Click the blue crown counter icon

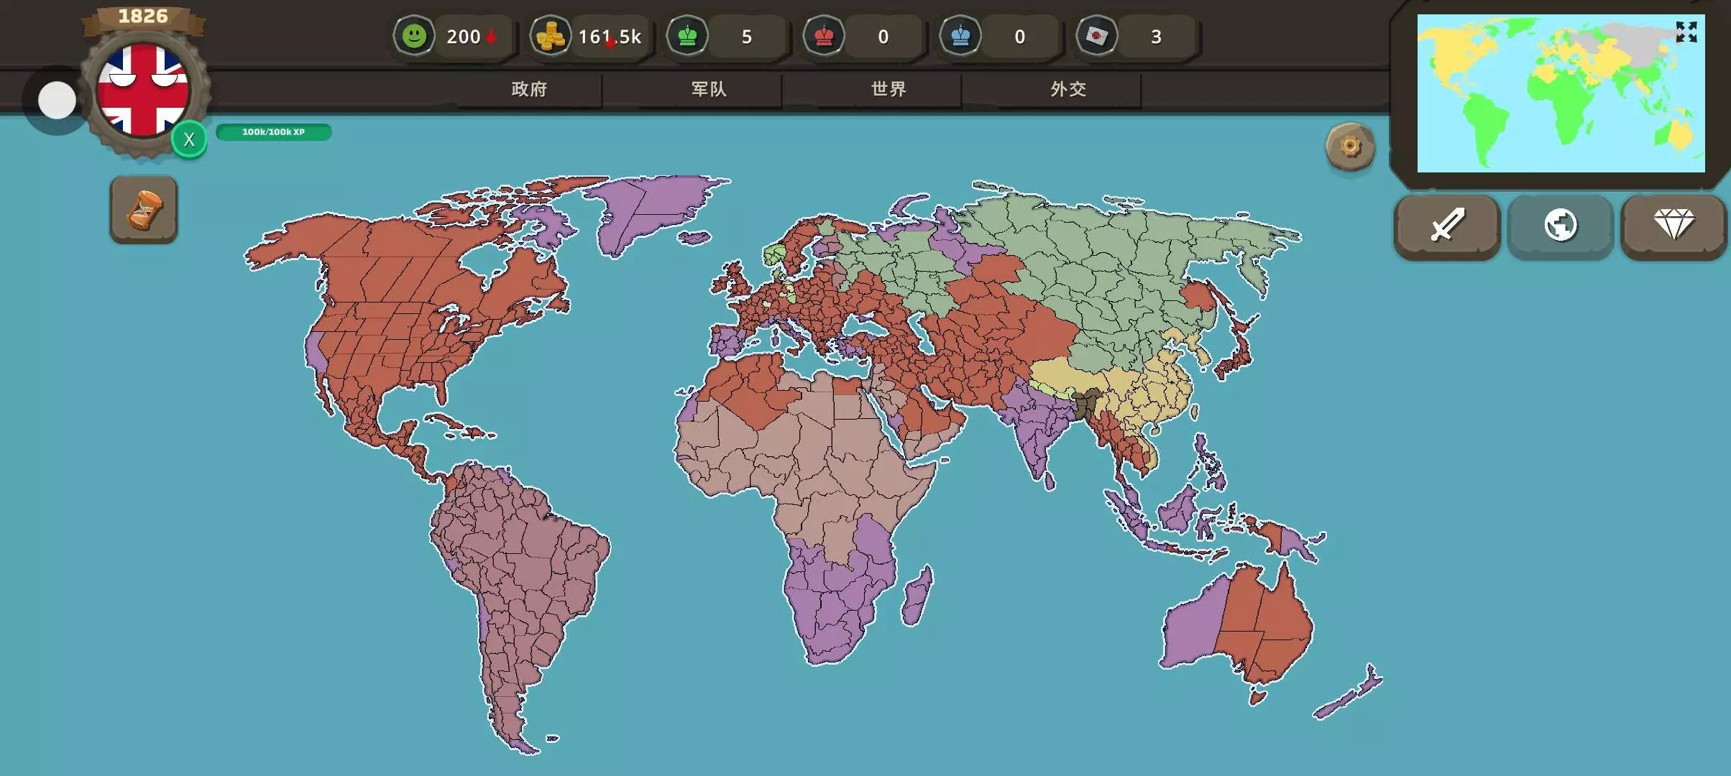[x=960, y=36]
